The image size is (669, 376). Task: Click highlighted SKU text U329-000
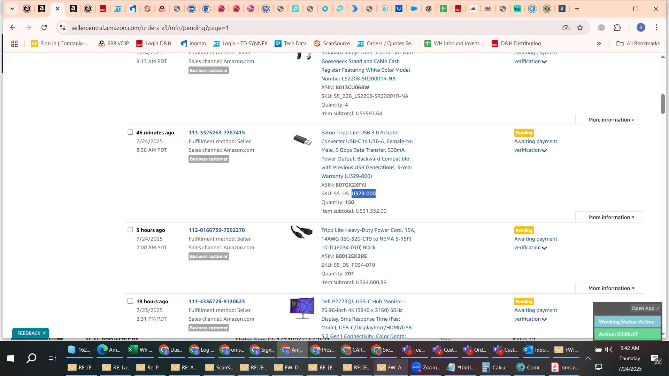pos(363,193)
